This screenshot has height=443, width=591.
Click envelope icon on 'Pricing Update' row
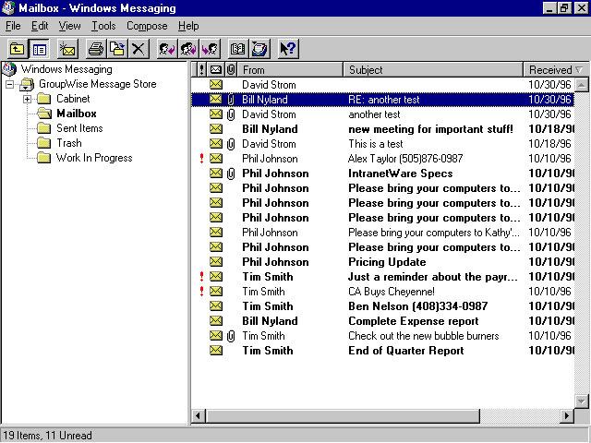click(x=216, y=261)
